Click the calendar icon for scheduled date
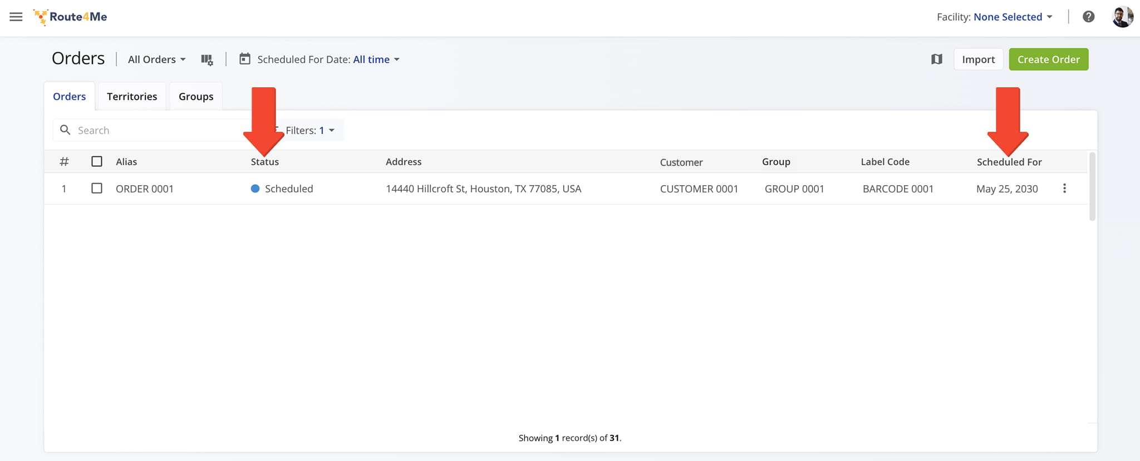 point(245,59)
